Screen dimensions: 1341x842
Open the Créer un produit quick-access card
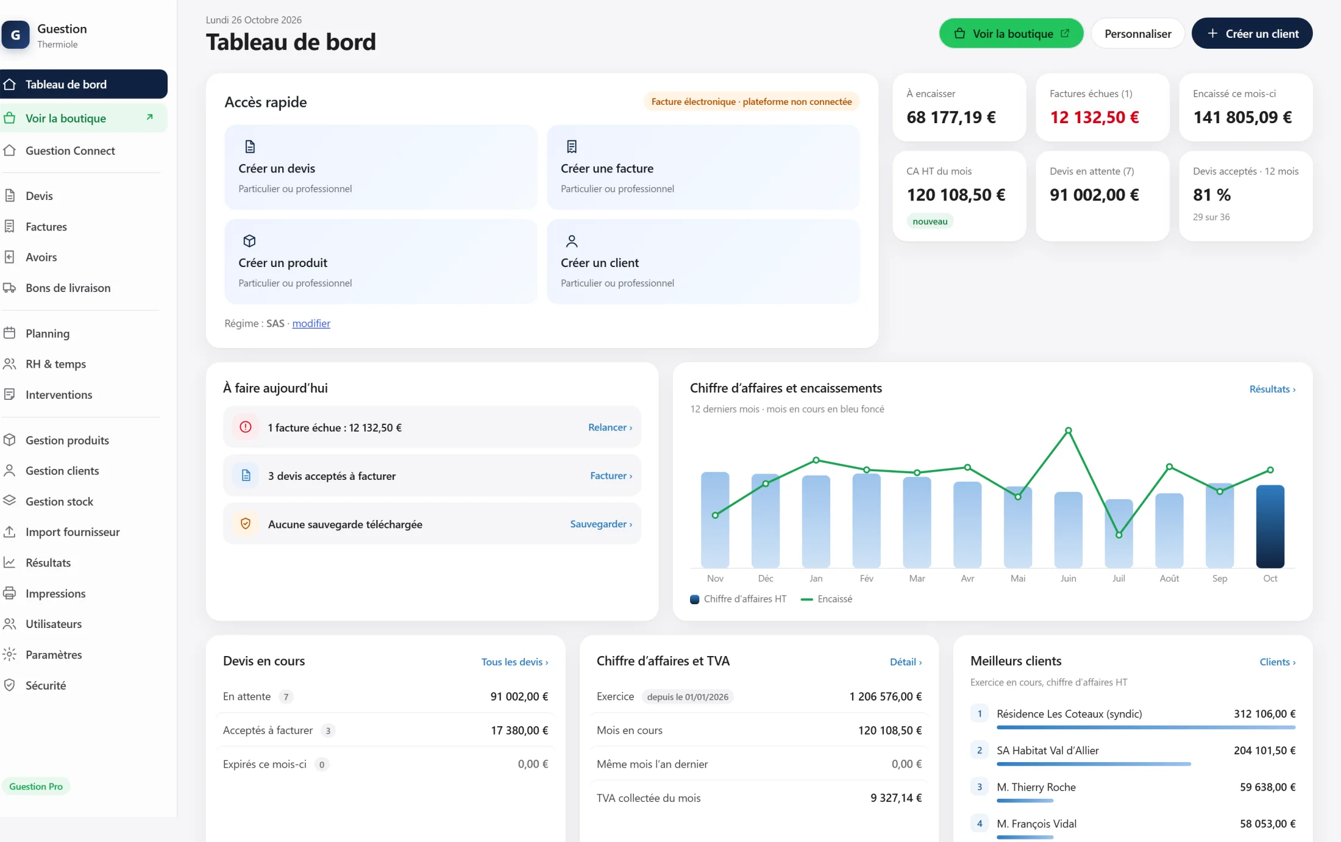click(381, 262)
